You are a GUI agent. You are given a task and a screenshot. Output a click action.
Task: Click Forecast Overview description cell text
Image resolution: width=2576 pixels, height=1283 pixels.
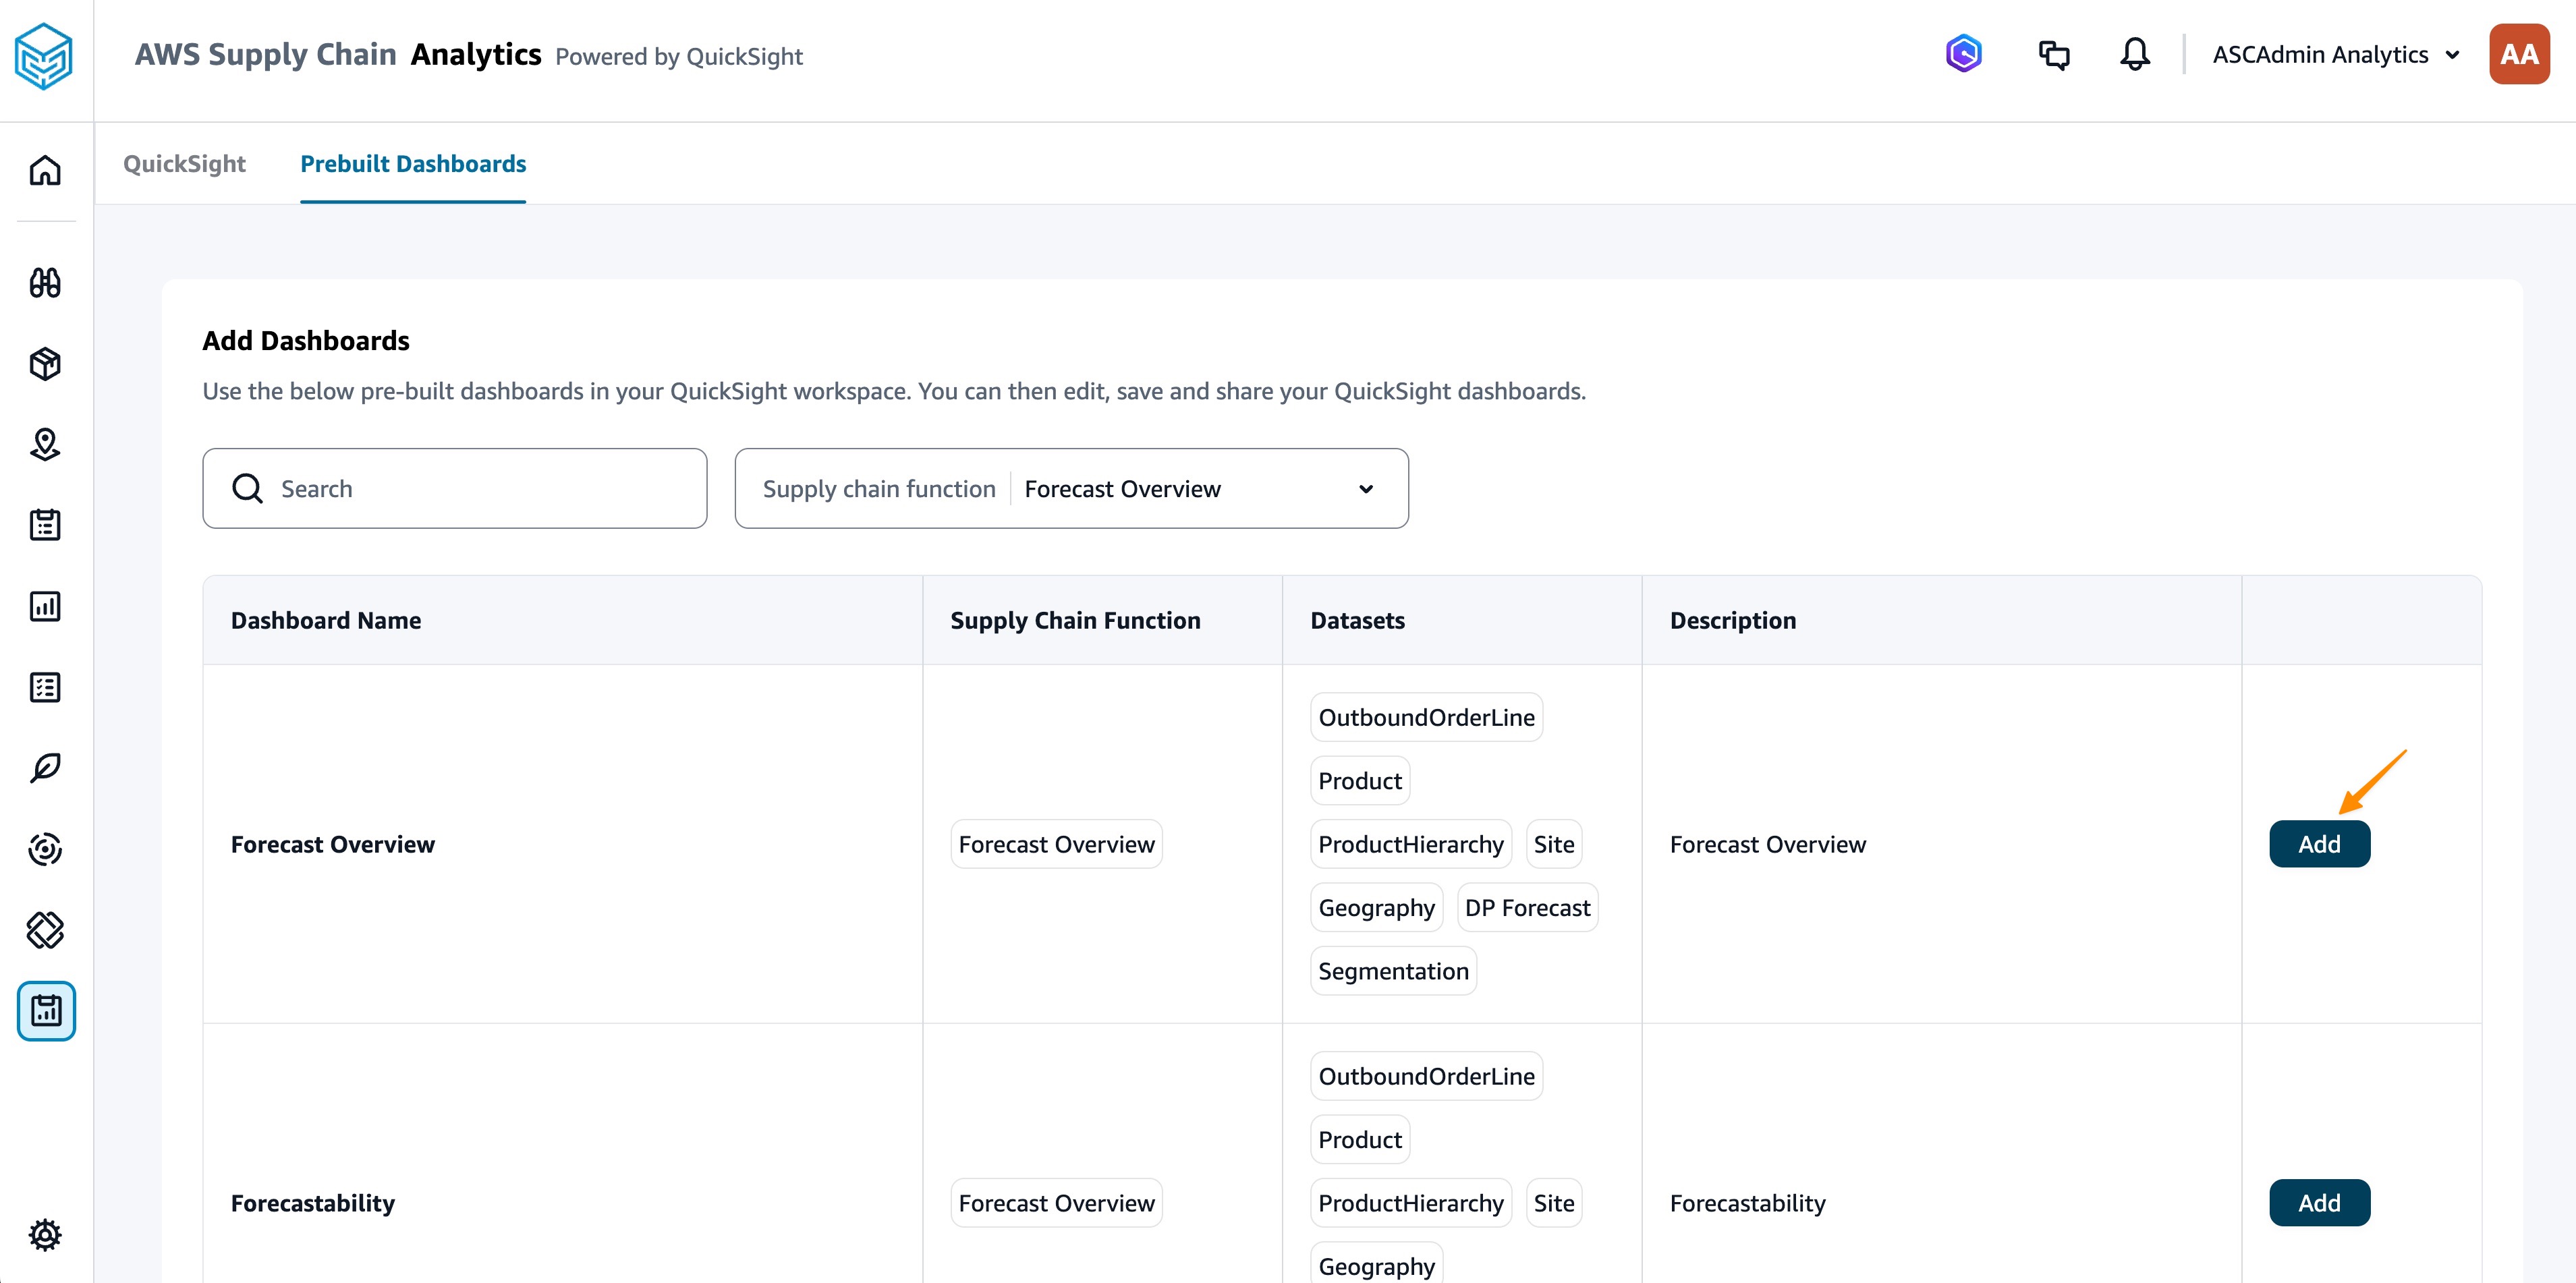point(1767,844)
